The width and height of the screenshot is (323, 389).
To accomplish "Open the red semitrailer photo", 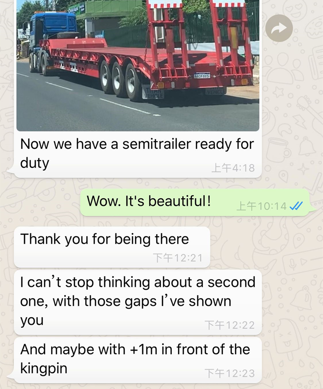I will point(138,65).
